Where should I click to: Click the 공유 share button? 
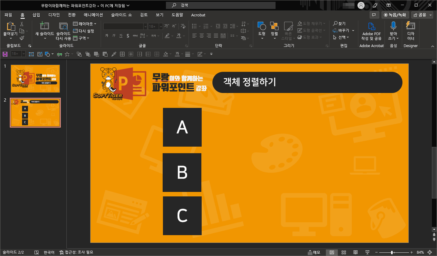[x=422, y=15]
